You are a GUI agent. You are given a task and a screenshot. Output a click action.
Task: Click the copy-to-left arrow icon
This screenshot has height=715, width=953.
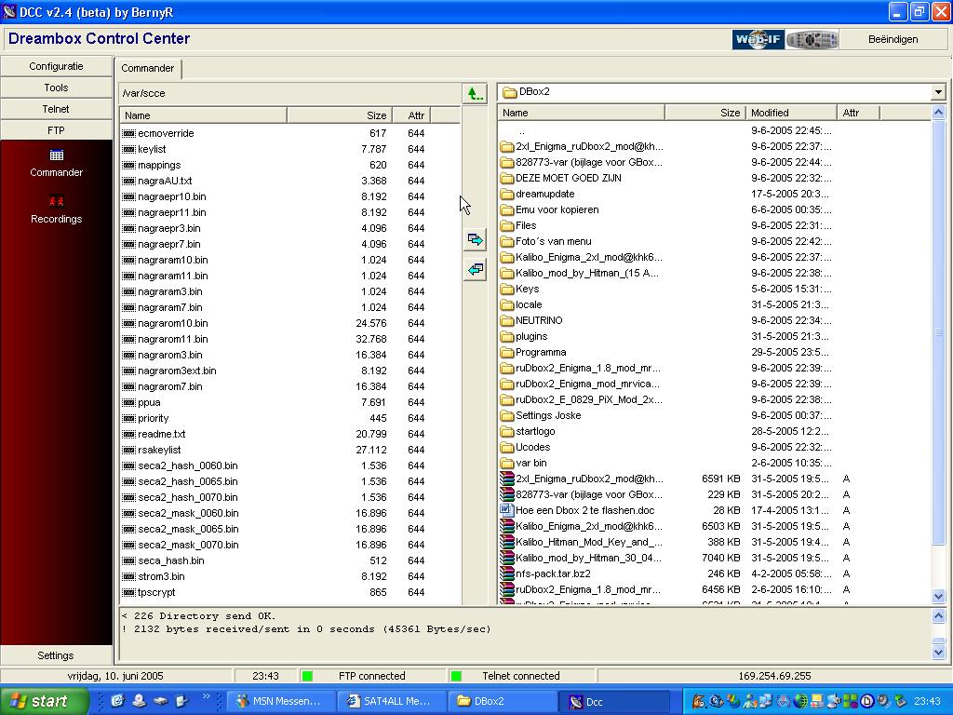click(x=476, y=269)
